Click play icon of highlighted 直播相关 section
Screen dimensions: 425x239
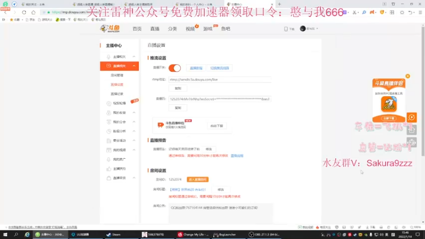coord(108,66)
